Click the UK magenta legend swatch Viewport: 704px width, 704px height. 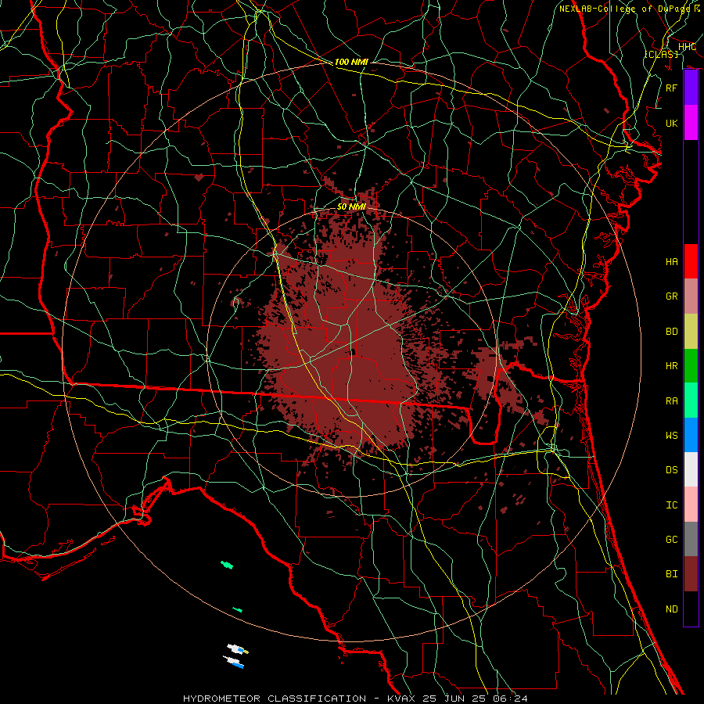coord(691,123)
